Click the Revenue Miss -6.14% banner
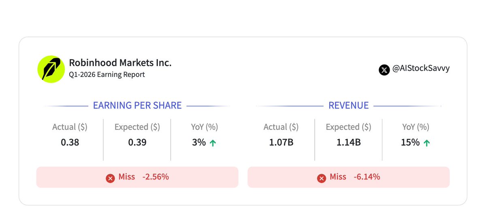 tap(348, 177)
